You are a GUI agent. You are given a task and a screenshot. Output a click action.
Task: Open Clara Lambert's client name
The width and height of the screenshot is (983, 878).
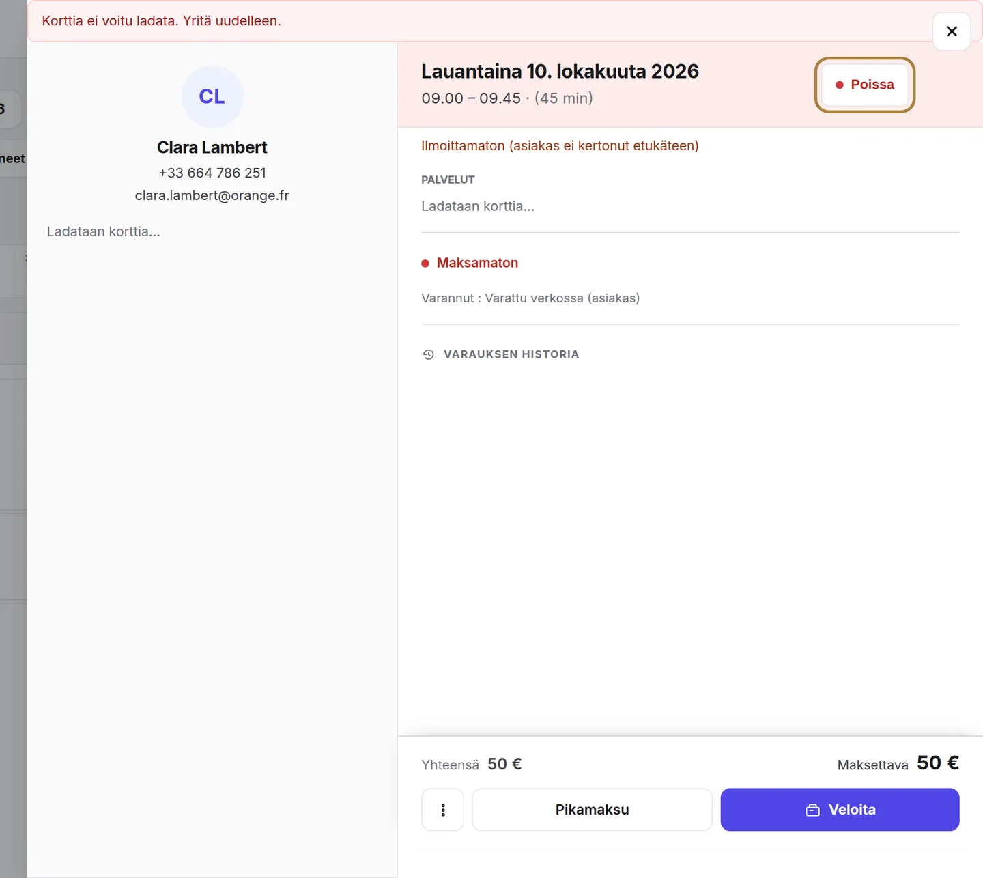212,147
